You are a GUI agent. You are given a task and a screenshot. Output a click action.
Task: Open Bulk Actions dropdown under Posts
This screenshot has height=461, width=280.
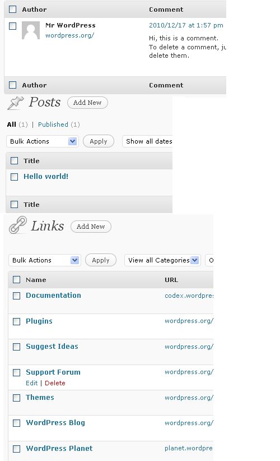tap(42, 141)
